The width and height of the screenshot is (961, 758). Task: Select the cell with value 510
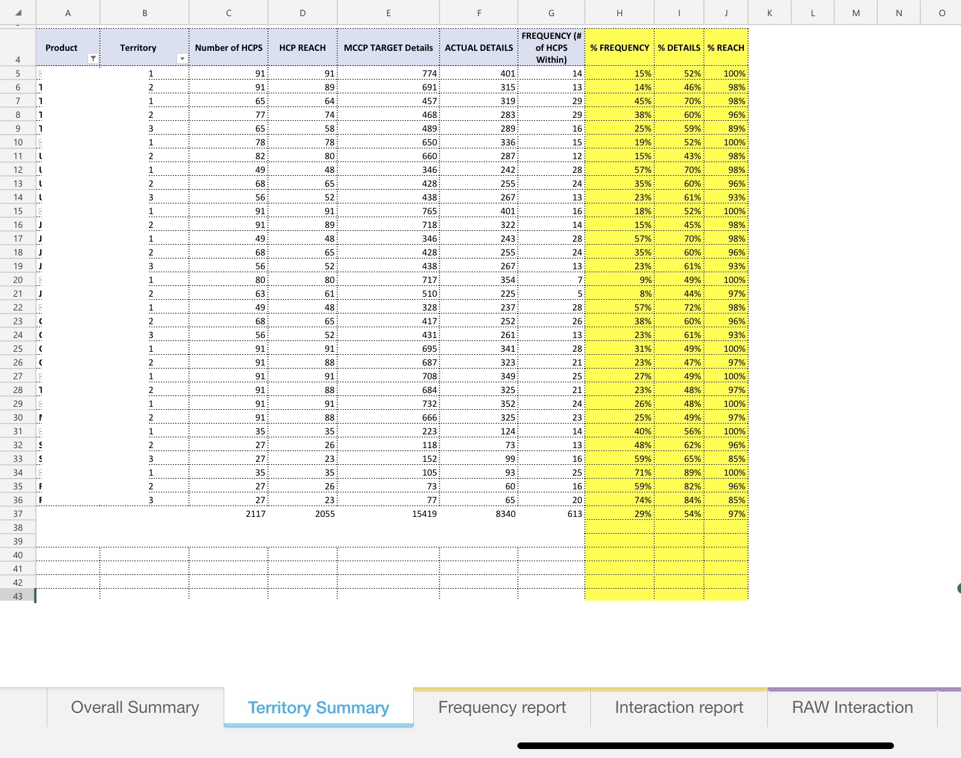tap(389, 294)
